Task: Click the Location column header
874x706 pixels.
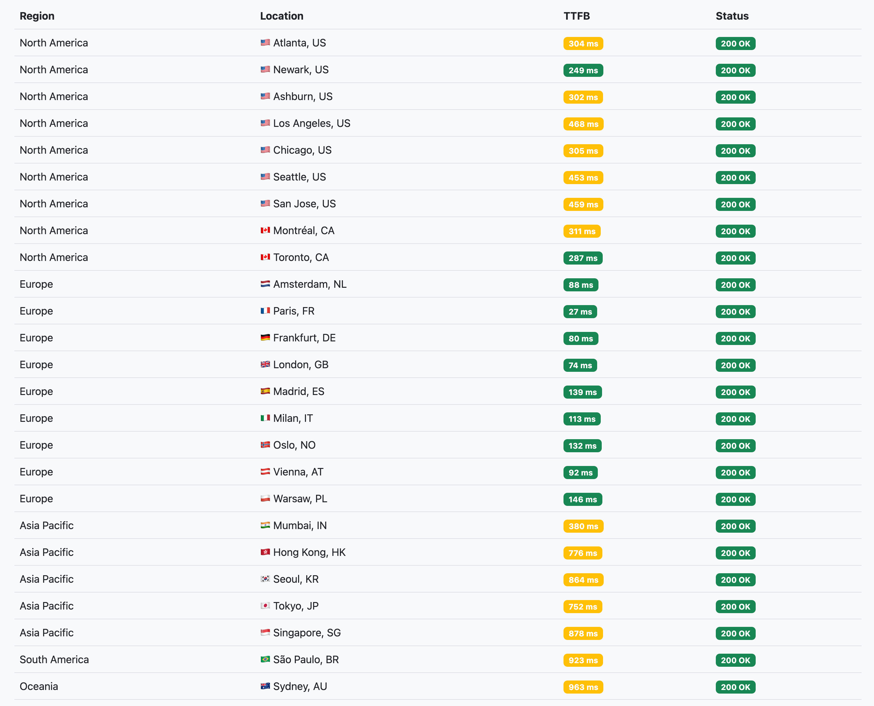Action: (x=282, y=16)
